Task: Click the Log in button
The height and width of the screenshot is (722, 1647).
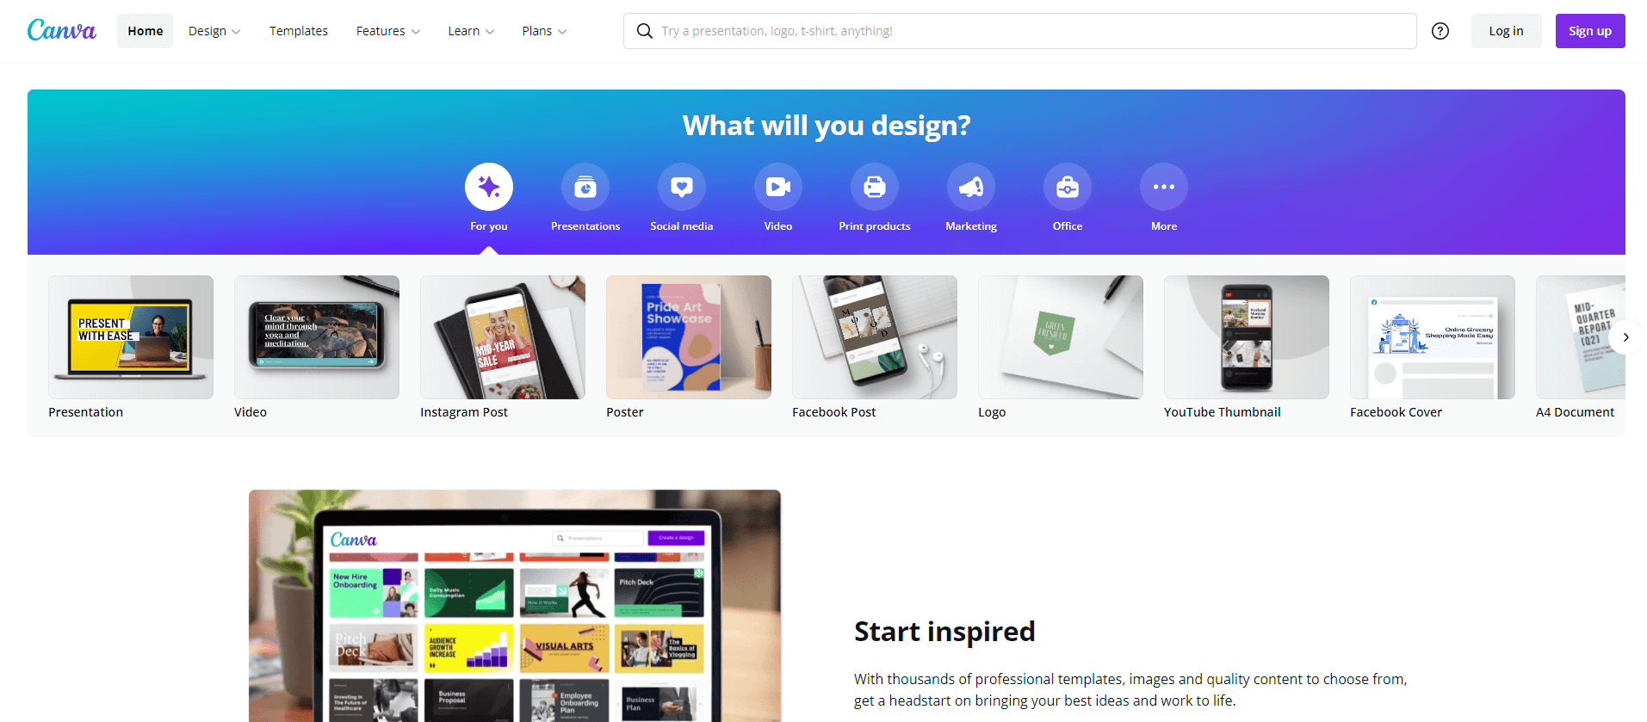Action: pyautogui.click(x=1506, y=31)
